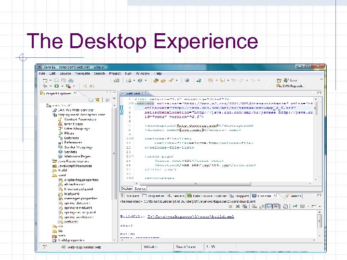Toggle Link with Editor in Project Explorer
The image size is (347, 260).
97,100
